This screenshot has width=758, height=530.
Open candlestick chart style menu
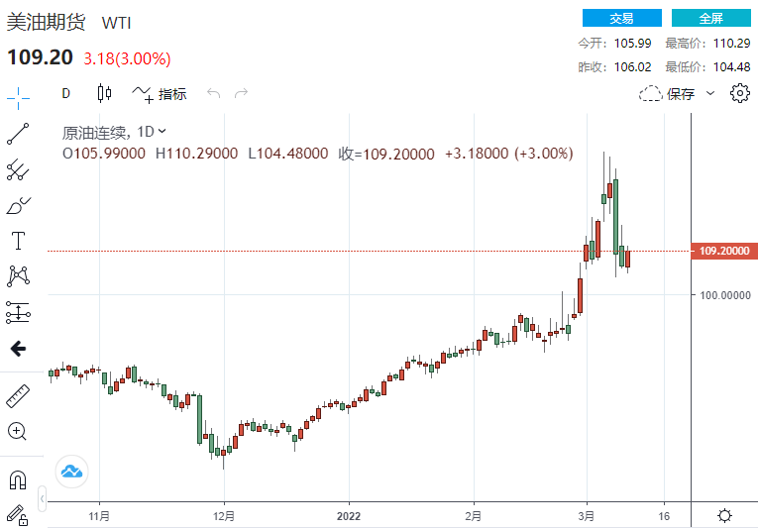(104, 94)
